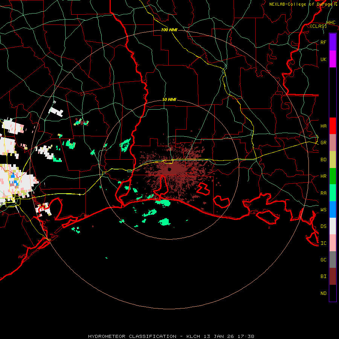This screenshot has height=339, width=339.
Task: Click the 50 NMI range ring label
Action: pyautogui.click(x=169, y=99)
